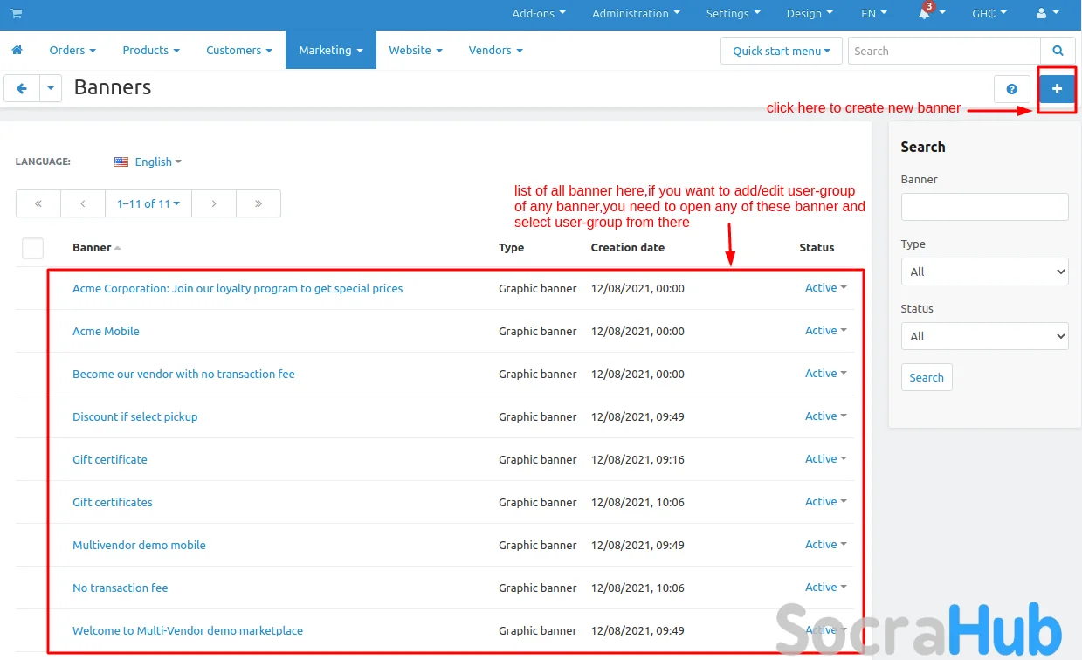The image size is (1082, 660).
Task: Open the Quick start menu
Action: [782, 51]
